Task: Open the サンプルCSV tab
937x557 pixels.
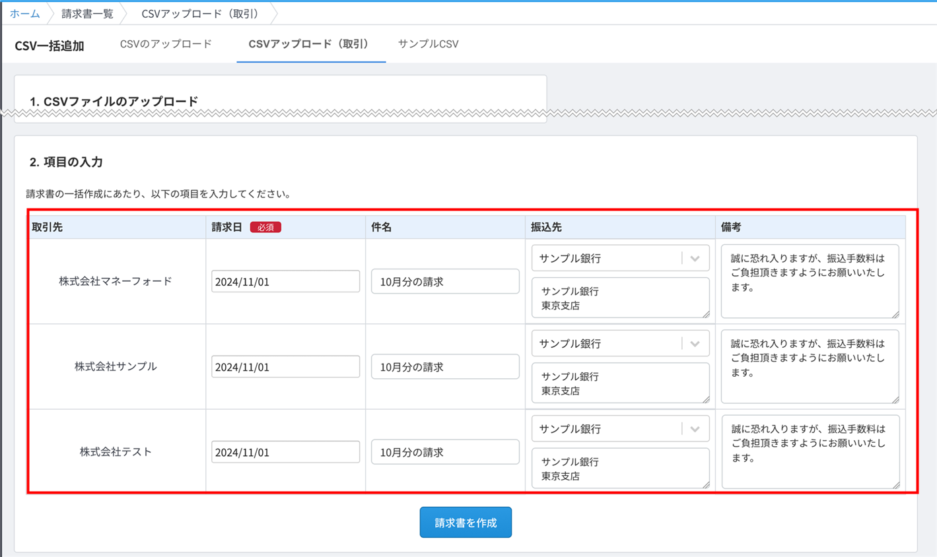Action: [428, 44]
